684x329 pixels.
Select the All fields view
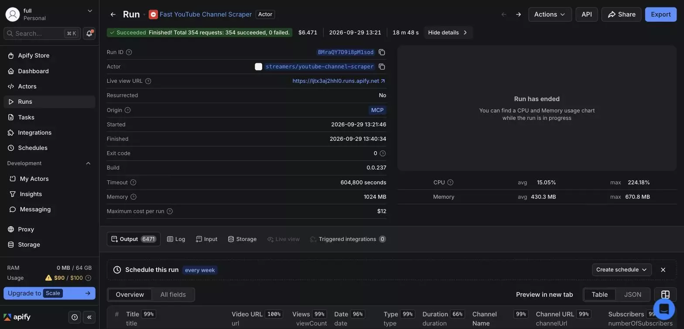point(173,295)
